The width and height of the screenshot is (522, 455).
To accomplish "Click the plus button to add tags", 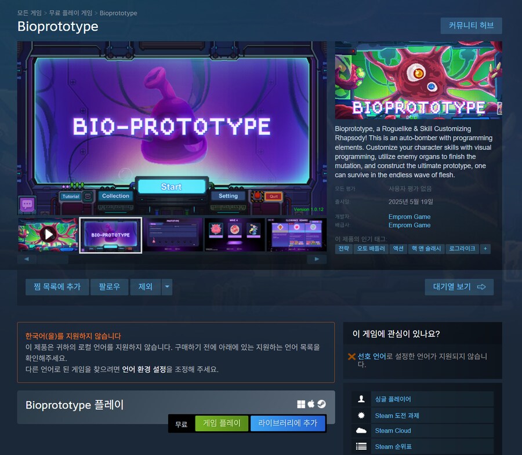I will click(485, 249).
